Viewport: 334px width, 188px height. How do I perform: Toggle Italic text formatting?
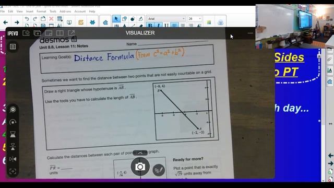159,26
